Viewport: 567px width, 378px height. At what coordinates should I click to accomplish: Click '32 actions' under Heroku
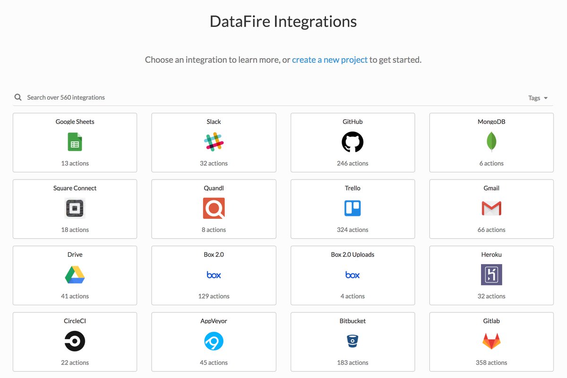(491, 296)
